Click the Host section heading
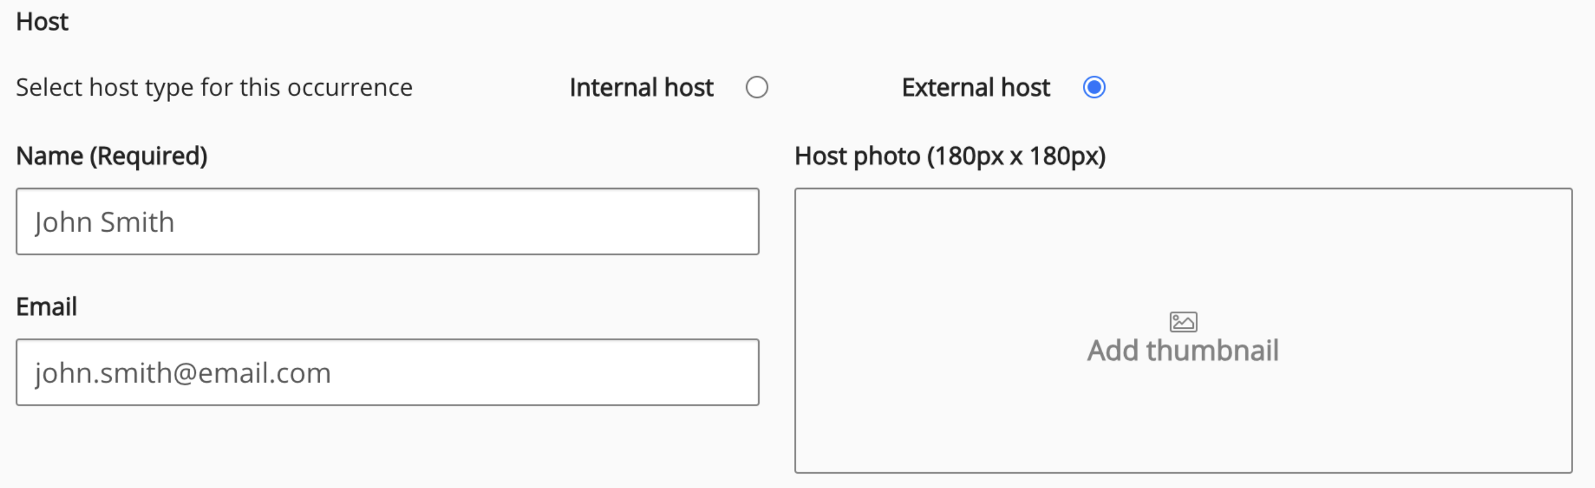The image size is (1595, 488). tap(42, 22)
